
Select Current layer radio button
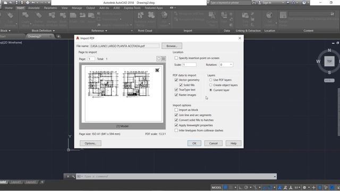pyautogui.click(x=210, y=90)
